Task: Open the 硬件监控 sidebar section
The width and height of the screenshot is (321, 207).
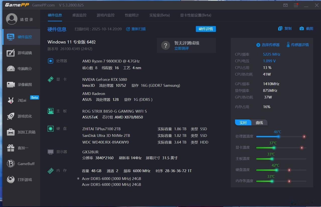Action: (x=21, y=37)
